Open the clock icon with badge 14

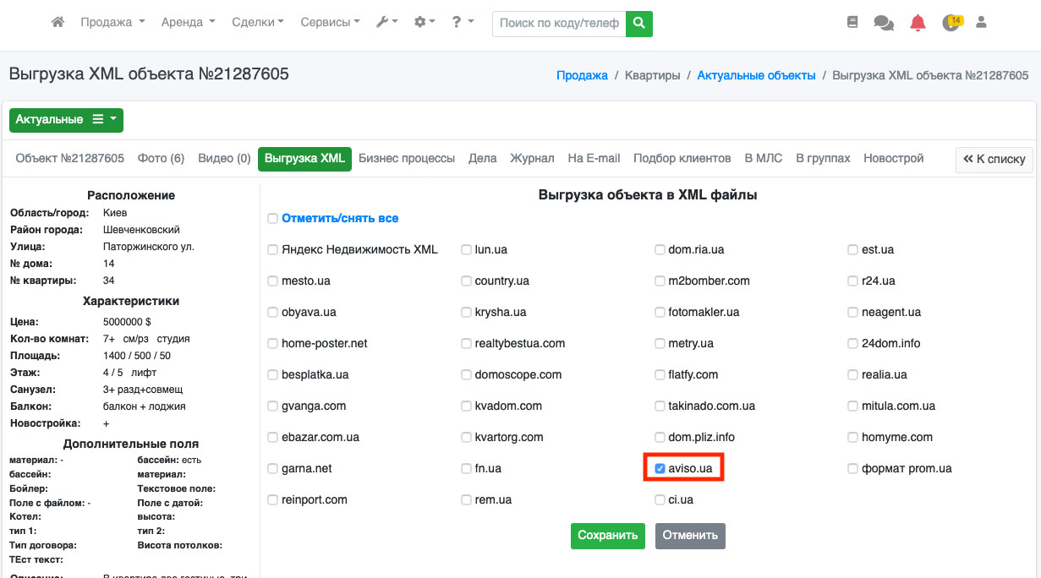(951, 23)
